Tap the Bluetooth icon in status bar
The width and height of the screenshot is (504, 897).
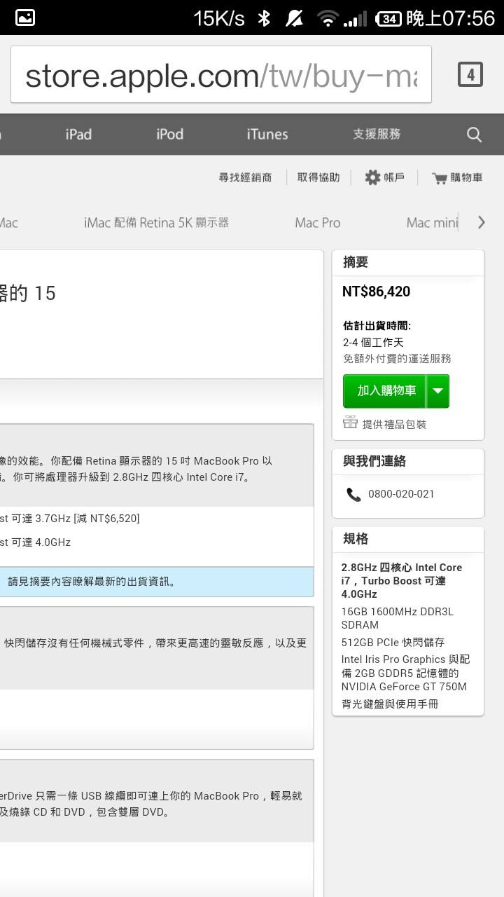click(x=264, y=18)
